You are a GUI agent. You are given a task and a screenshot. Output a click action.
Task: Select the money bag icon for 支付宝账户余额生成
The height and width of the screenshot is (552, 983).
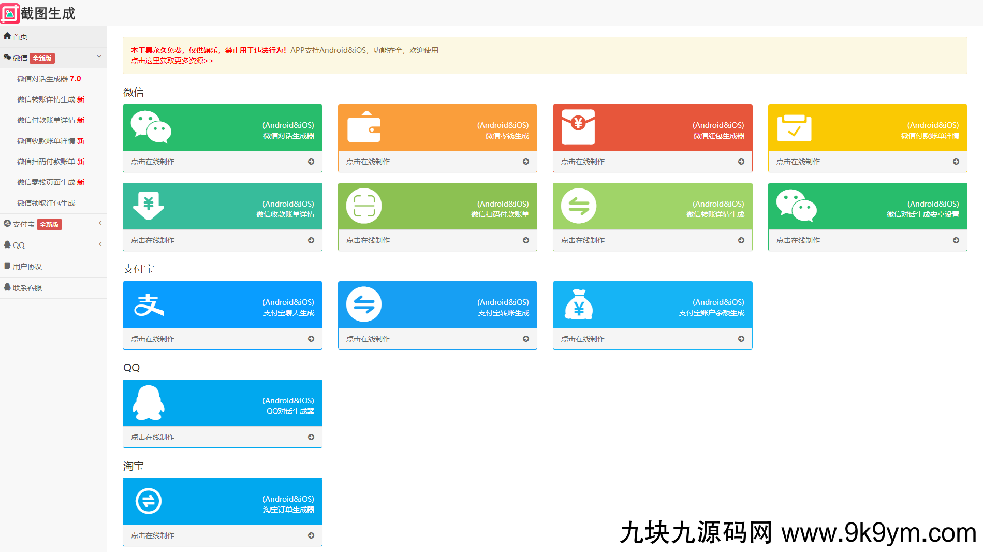click(x=579, y=304)
